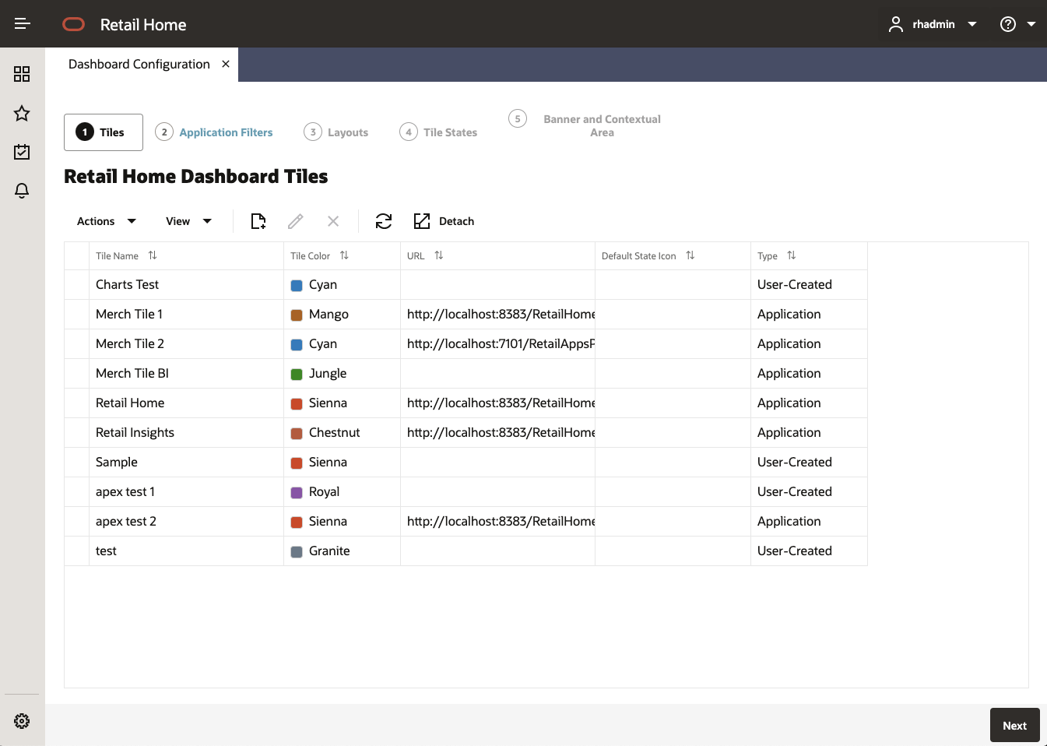This screenshot has height=746, width=1047.
Task: Click the user profile icon
Action: pos(896,24)
